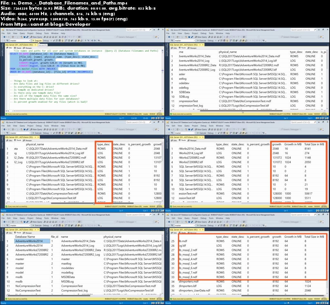
Task: Open the Tools menu in the 00:00:20 frame
Action: (x=211, y=33)
